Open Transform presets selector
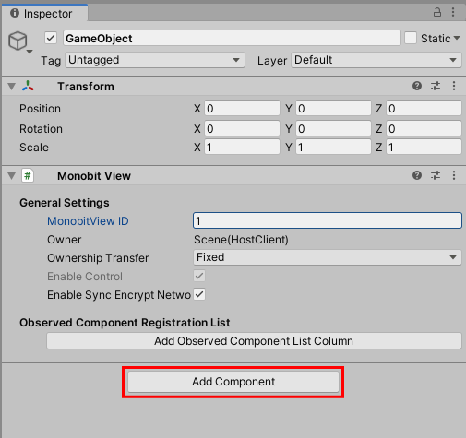This screenshot has height=438, width=466. (436, 86)
